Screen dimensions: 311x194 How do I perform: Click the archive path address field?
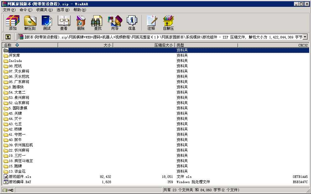(x=160, y=37)
